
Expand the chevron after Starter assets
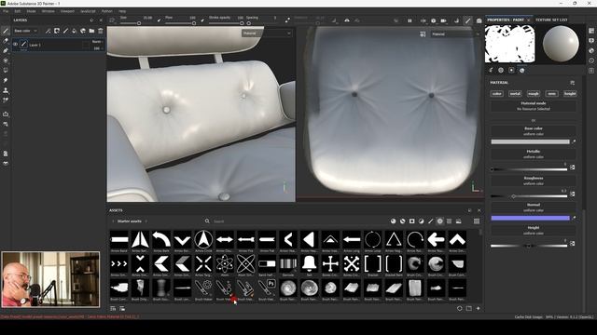[146, 221]
